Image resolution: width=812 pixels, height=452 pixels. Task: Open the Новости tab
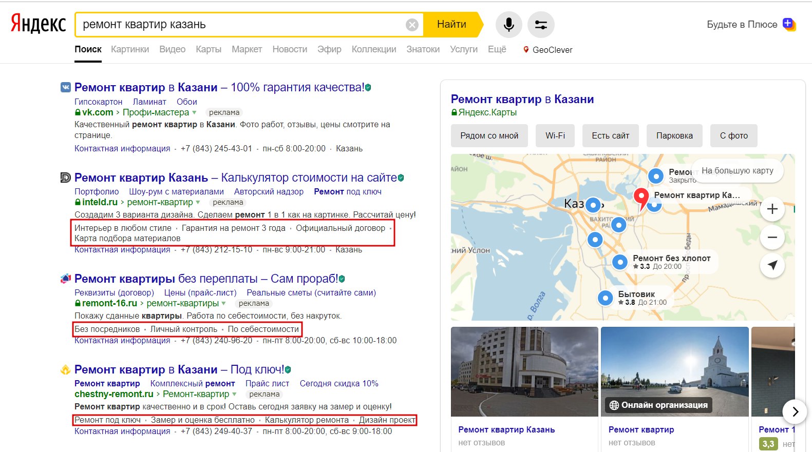click(x=290, y=49)
